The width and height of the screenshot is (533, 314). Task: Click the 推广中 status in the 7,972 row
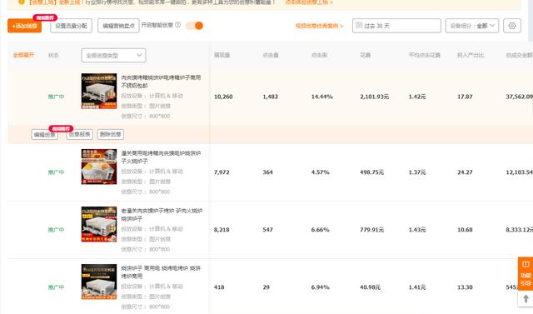tap(56, 172)
